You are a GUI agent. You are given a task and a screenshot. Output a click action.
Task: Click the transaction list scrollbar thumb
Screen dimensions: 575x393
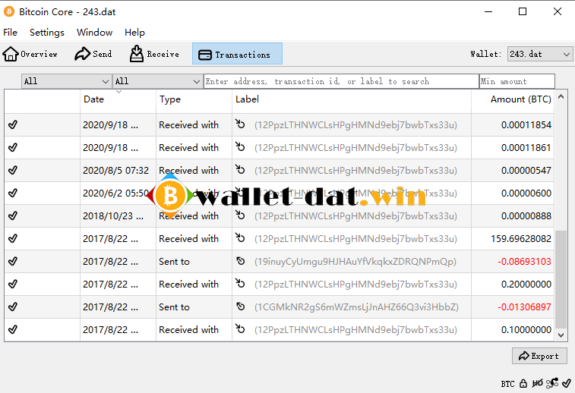[x=561, y=279]
